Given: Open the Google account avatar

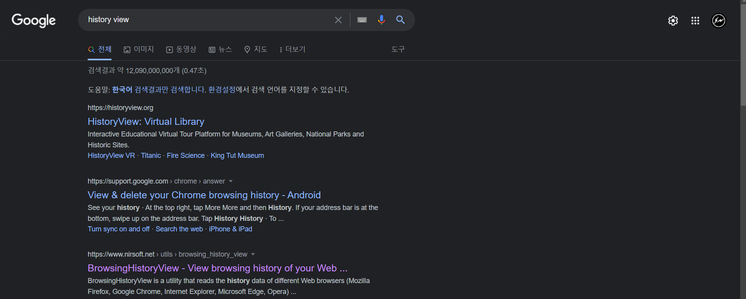Looking at the screenshot, I should (x=719, y=21).
